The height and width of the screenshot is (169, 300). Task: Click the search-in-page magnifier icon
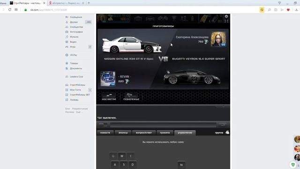tap(270, 10)
